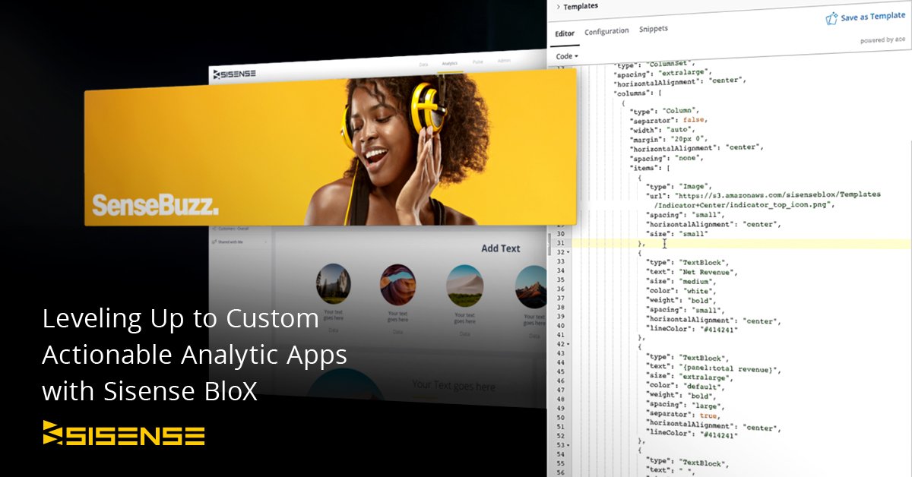Select the forest circular thumbnail
The image size is (912, 477).
tap(334, 285)
